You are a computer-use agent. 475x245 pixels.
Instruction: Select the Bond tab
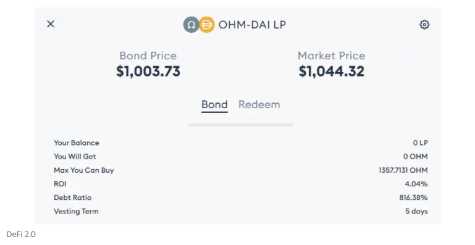pos(214,104)
